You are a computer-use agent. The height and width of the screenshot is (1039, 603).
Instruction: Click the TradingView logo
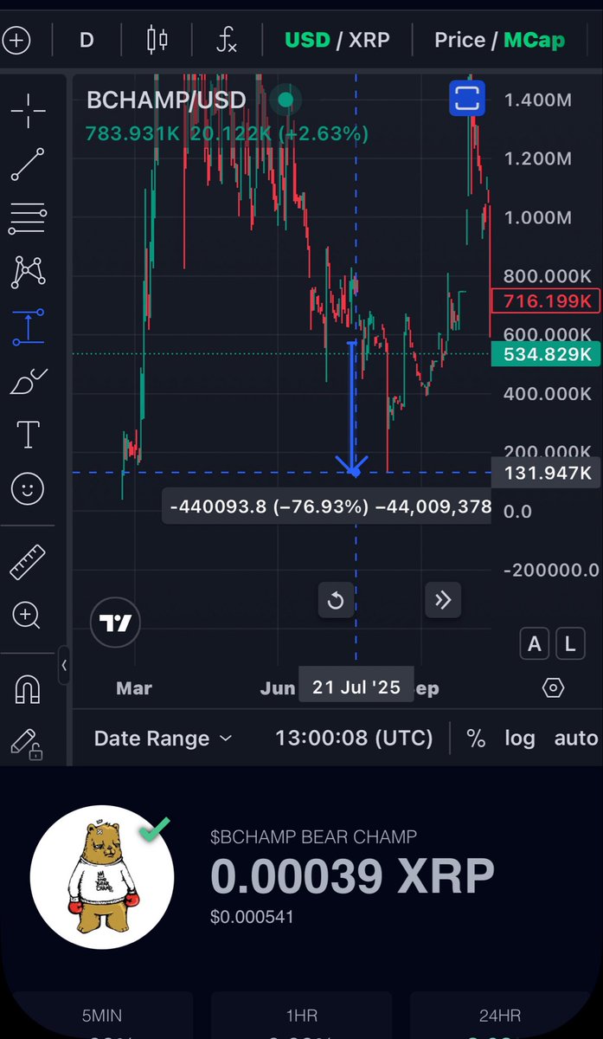click(x=115, y=623)
